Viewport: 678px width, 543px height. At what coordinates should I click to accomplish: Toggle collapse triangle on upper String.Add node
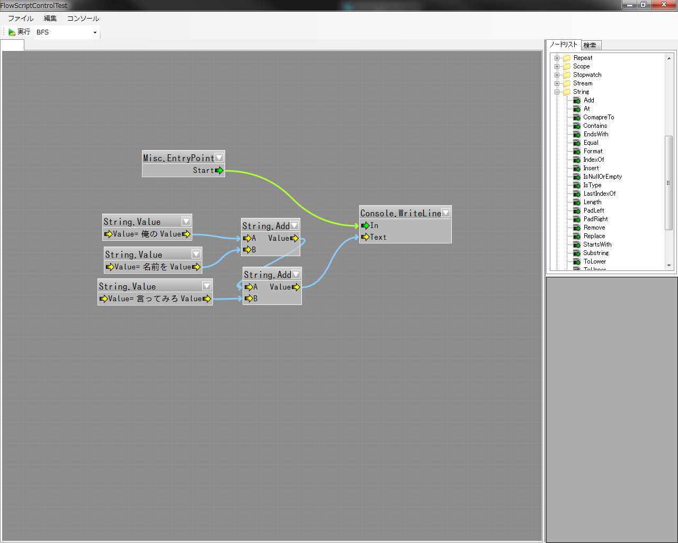294,225
